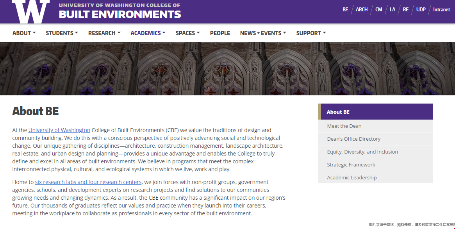Open Equity, Diversity, and Inclusion sidebar item

(362, 152)
